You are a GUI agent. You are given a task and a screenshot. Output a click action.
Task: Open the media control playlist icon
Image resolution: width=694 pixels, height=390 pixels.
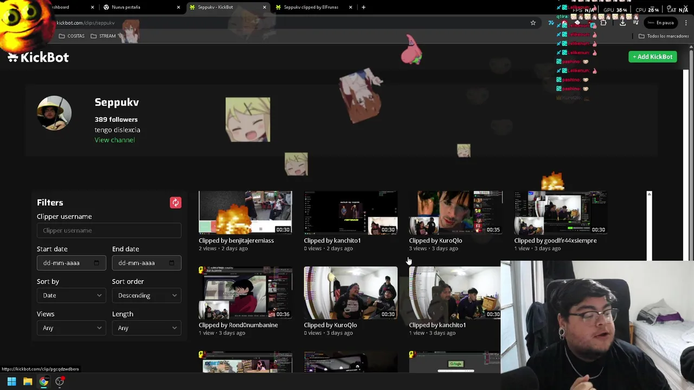click(x=635, y=23)
